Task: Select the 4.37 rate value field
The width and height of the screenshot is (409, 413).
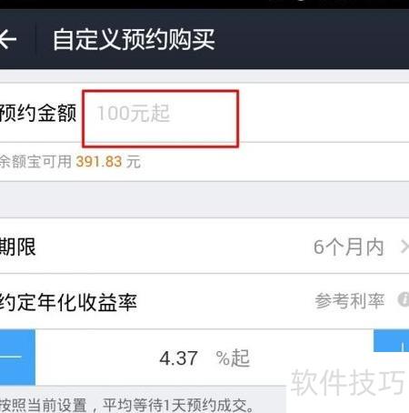Action: pyautogui.click(x=178, y=358)
